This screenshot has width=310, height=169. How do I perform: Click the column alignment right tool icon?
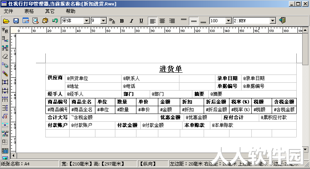5,108
